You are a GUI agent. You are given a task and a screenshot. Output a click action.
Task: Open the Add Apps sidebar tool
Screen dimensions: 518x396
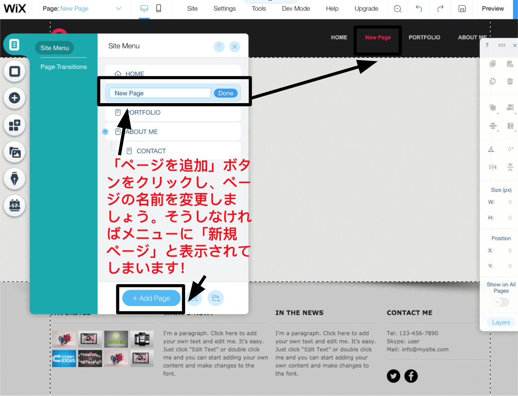14,125
